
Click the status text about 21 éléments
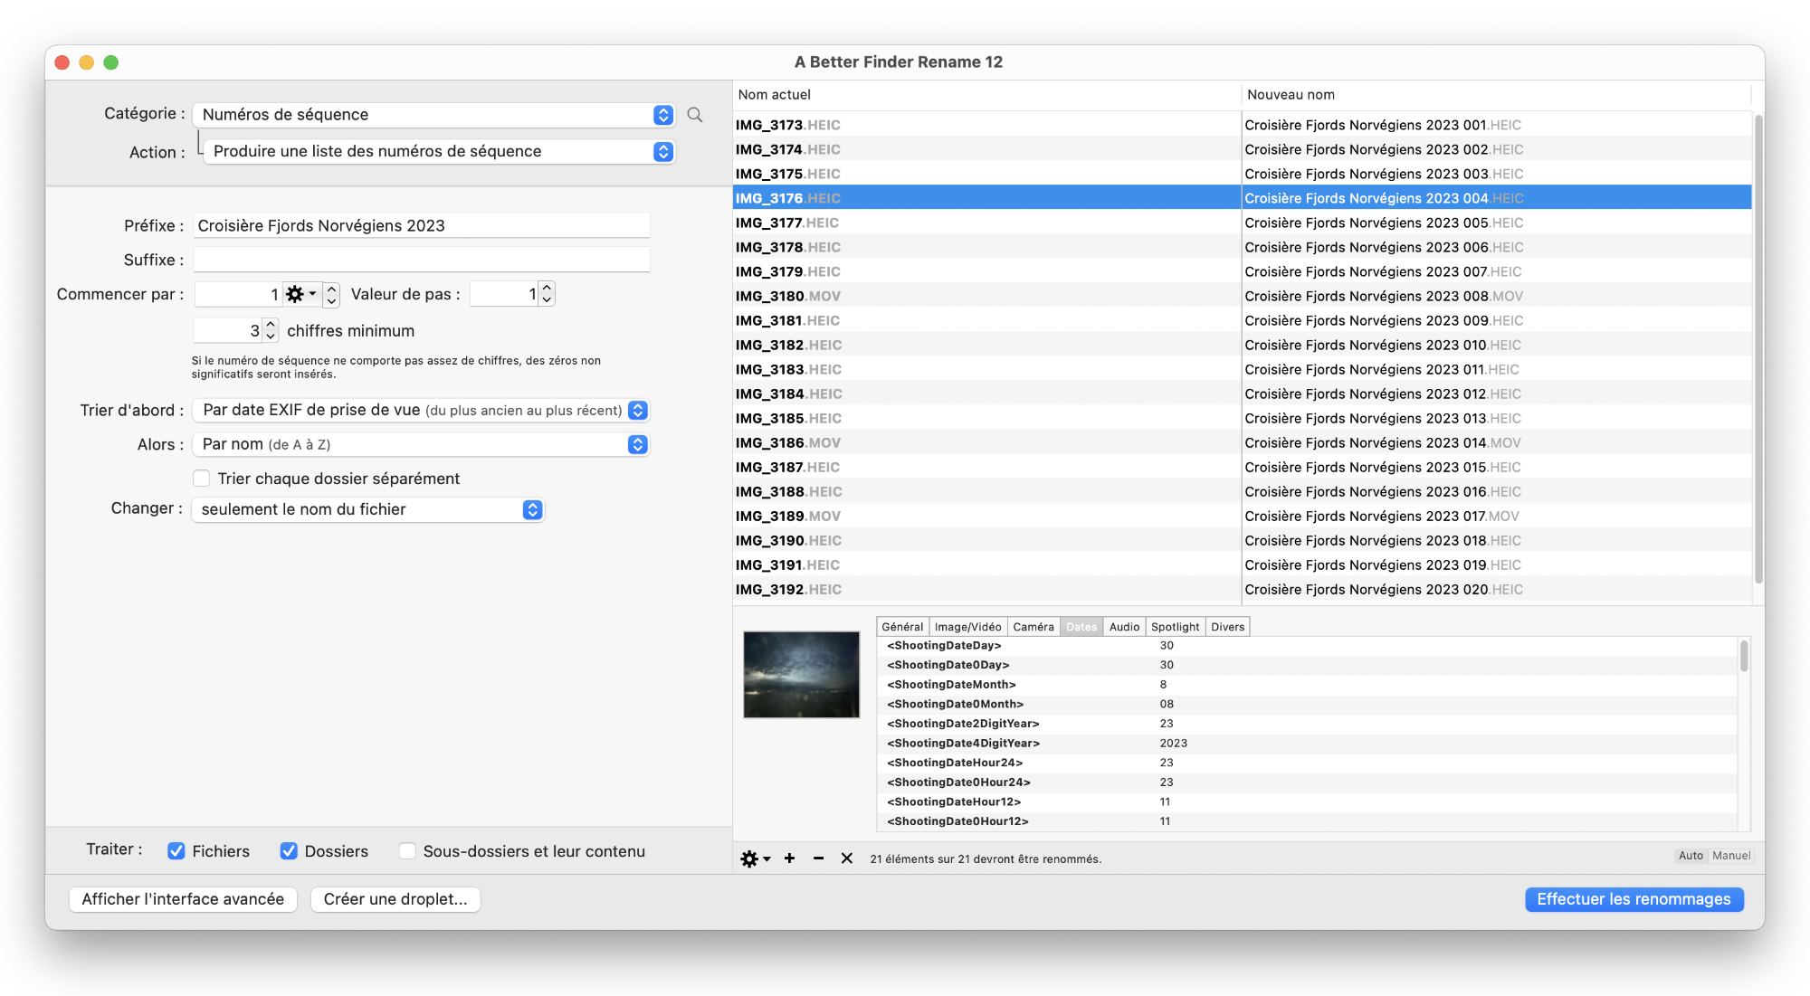click(x=986, y=859)
